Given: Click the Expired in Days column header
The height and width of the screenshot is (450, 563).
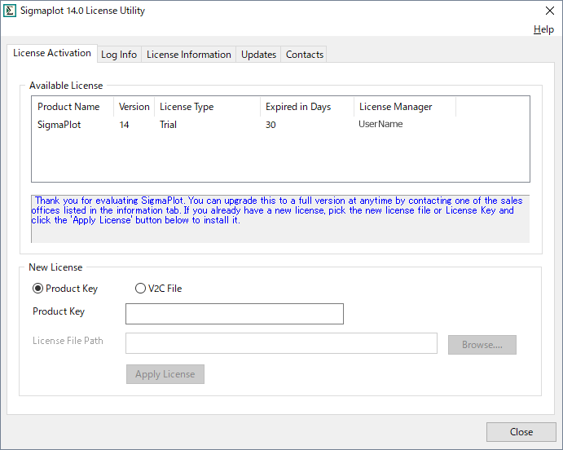Looking at the screenshot, I should click(298, 107).
